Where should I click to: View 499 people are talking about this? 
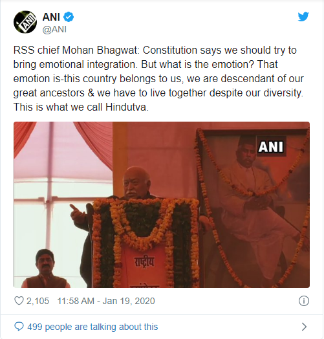[x=92, y=327]
